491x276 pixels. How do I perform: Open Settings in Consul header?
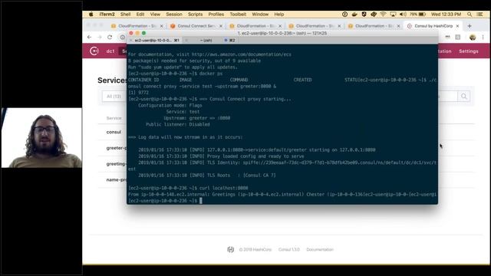469,51
